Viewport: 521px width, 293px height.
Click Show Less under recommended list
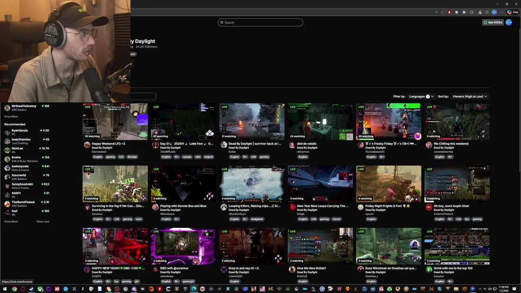pos(43,222)
